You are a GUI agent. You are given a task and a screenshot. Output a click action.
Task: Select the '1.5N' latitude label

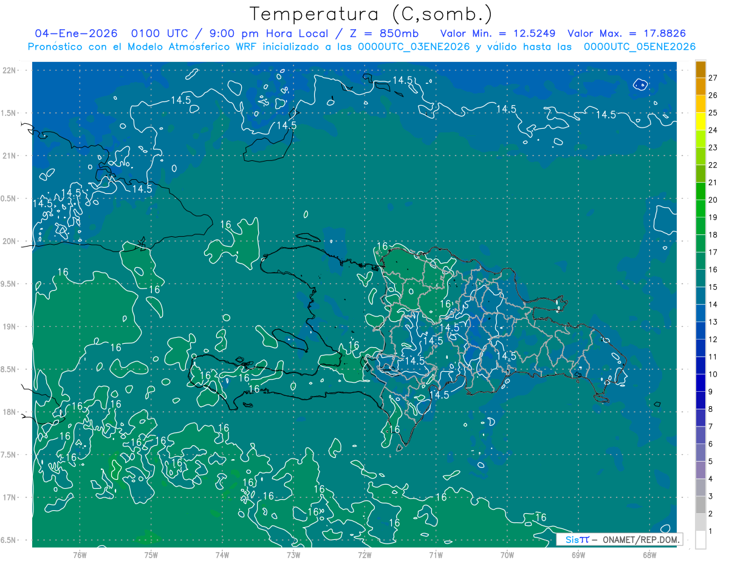(9, 113)
